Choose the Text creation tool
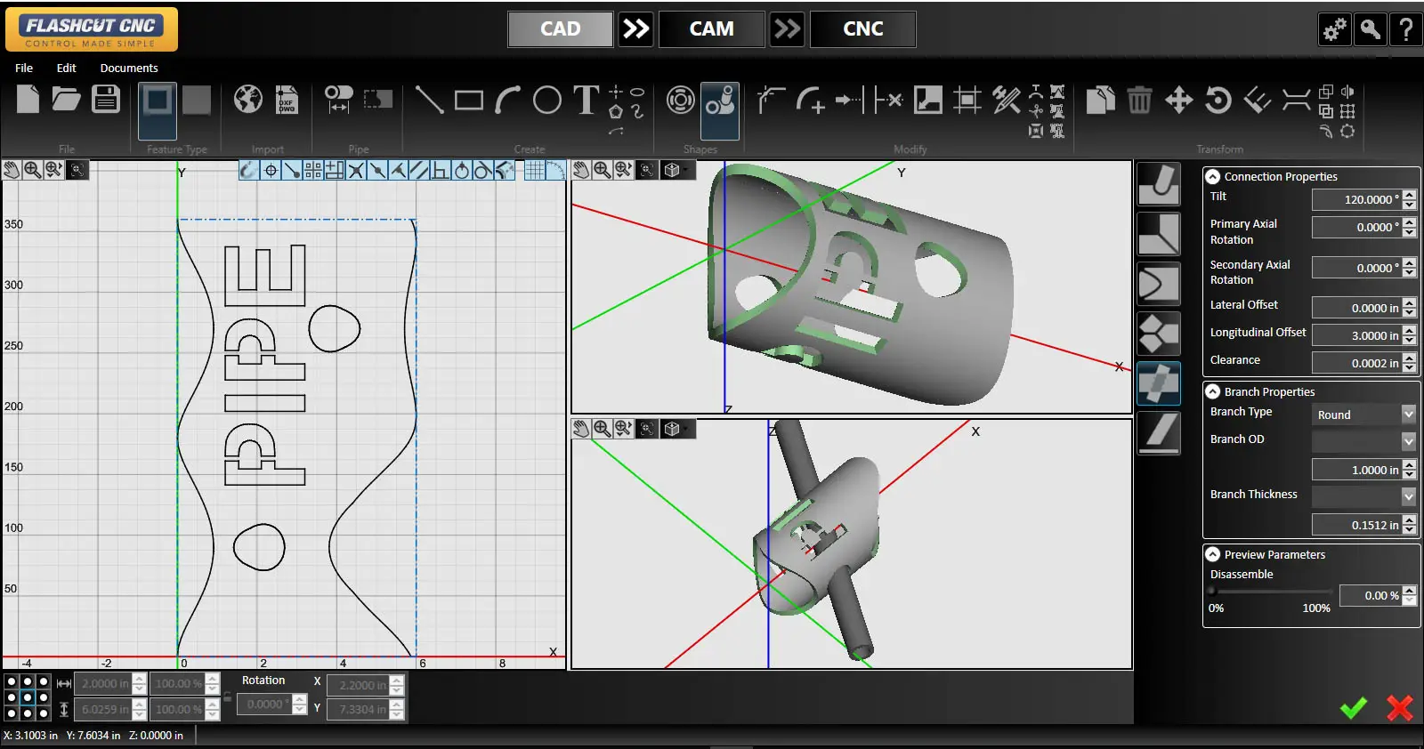The image size is (1424, 749). (586, 101)
